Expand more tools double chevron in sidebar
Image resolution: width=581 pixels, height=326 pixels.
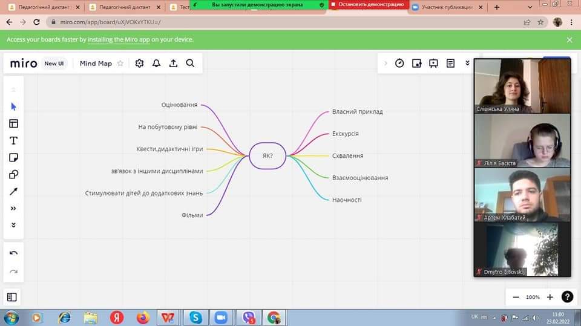click(14, 209)
